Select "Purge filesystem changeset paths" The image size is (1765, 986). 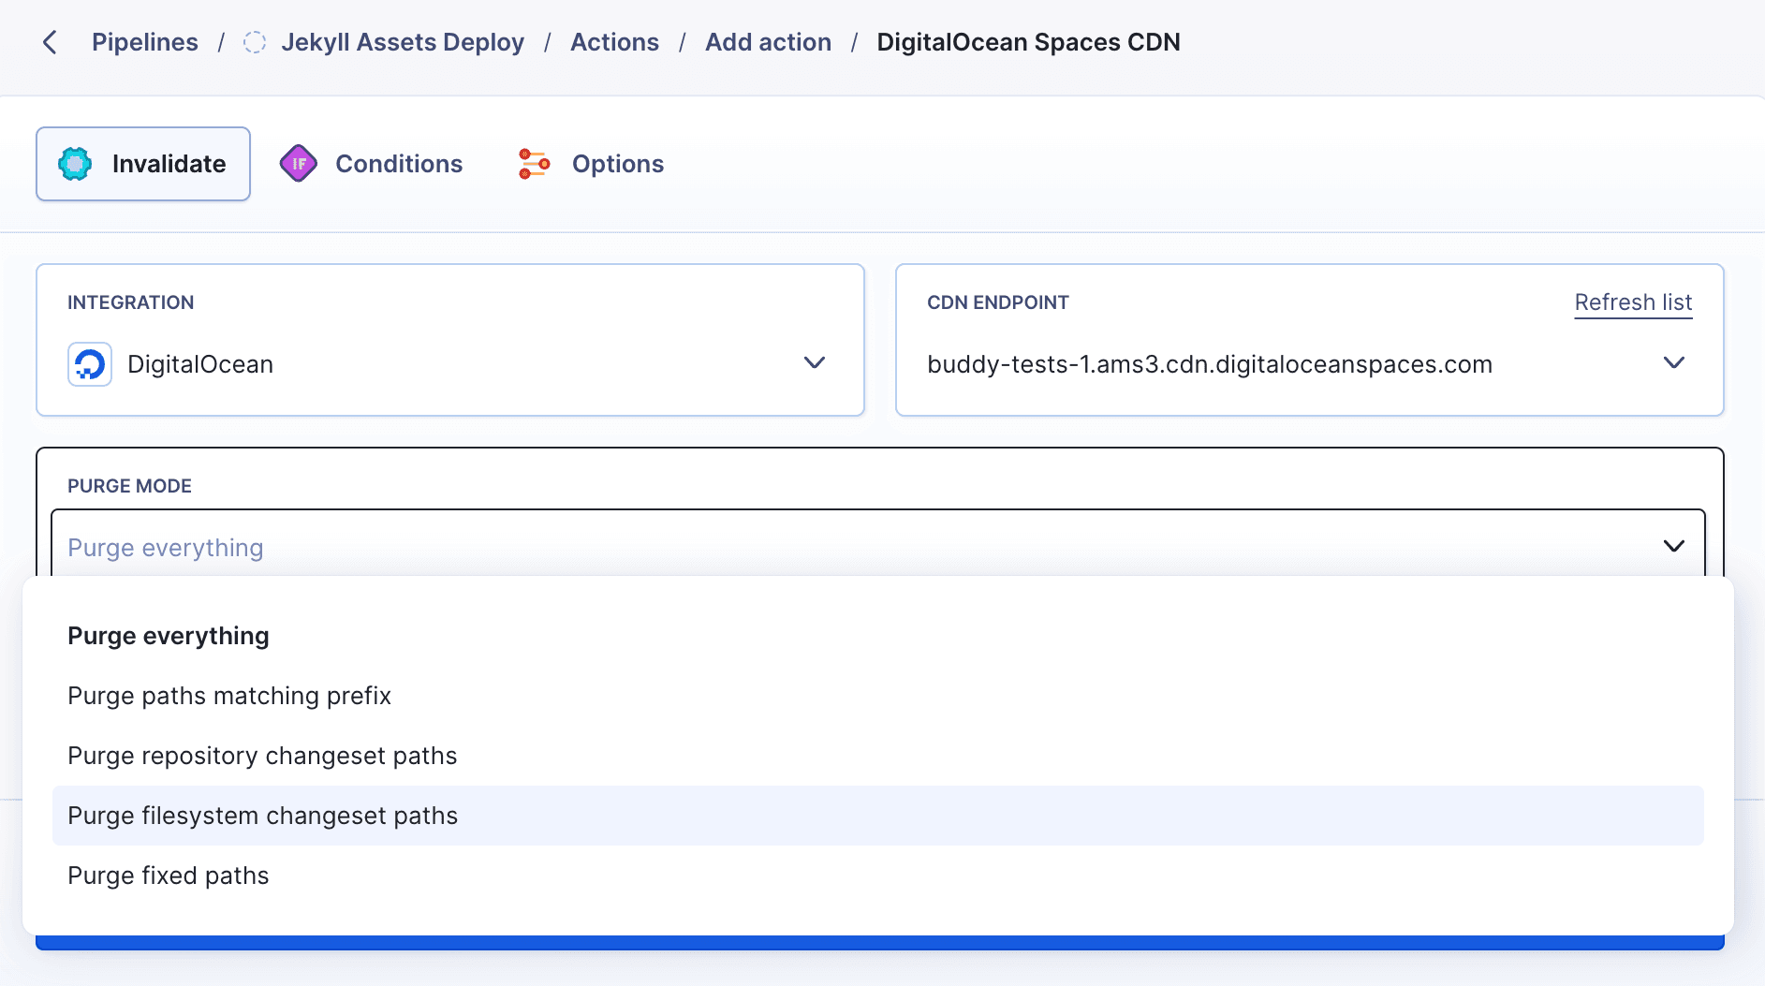point(262,816)
